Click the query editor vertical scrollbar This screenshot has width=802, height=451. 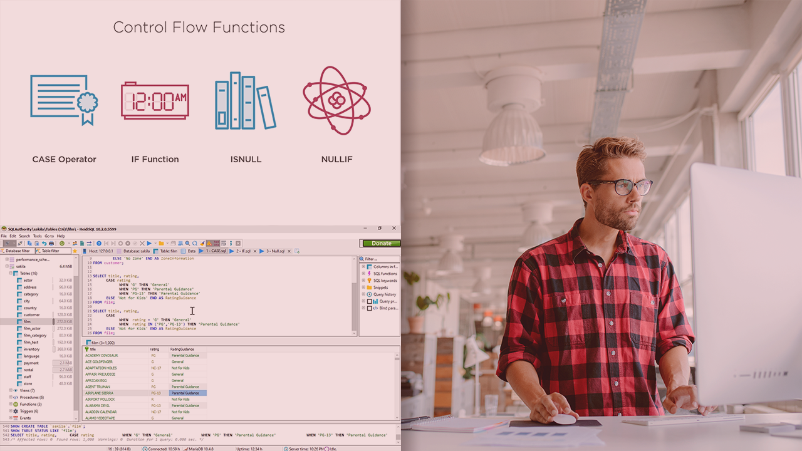[355, 294]
